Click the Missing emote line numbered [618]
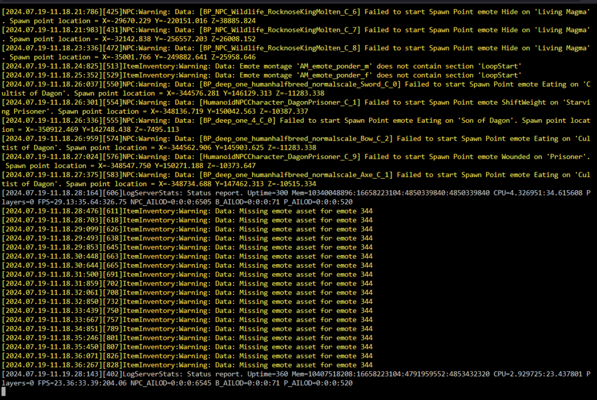Image resolution: width=597 pixels, height=400 pixels. point(187,220)
